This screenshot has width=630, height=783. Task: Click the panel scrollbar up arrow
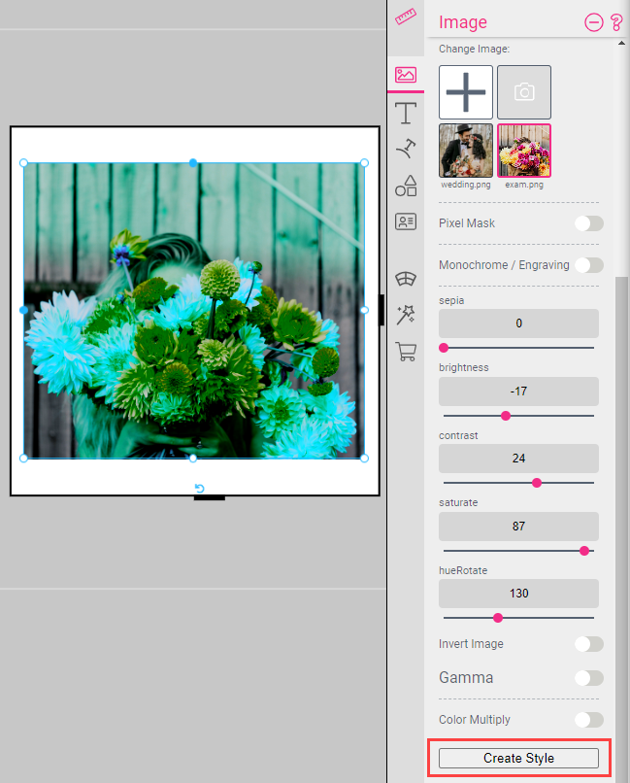pyautogui.click(x=621, y=43)
